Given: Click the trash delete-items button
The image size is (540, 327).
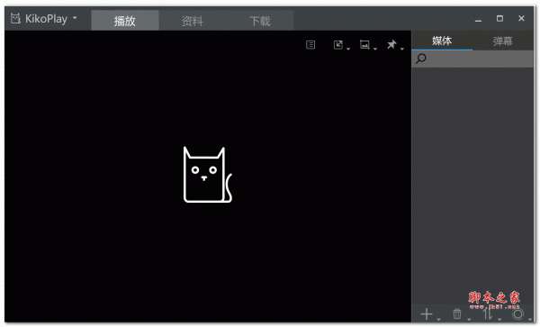Looking at the screenshot, I should (457, 313).
